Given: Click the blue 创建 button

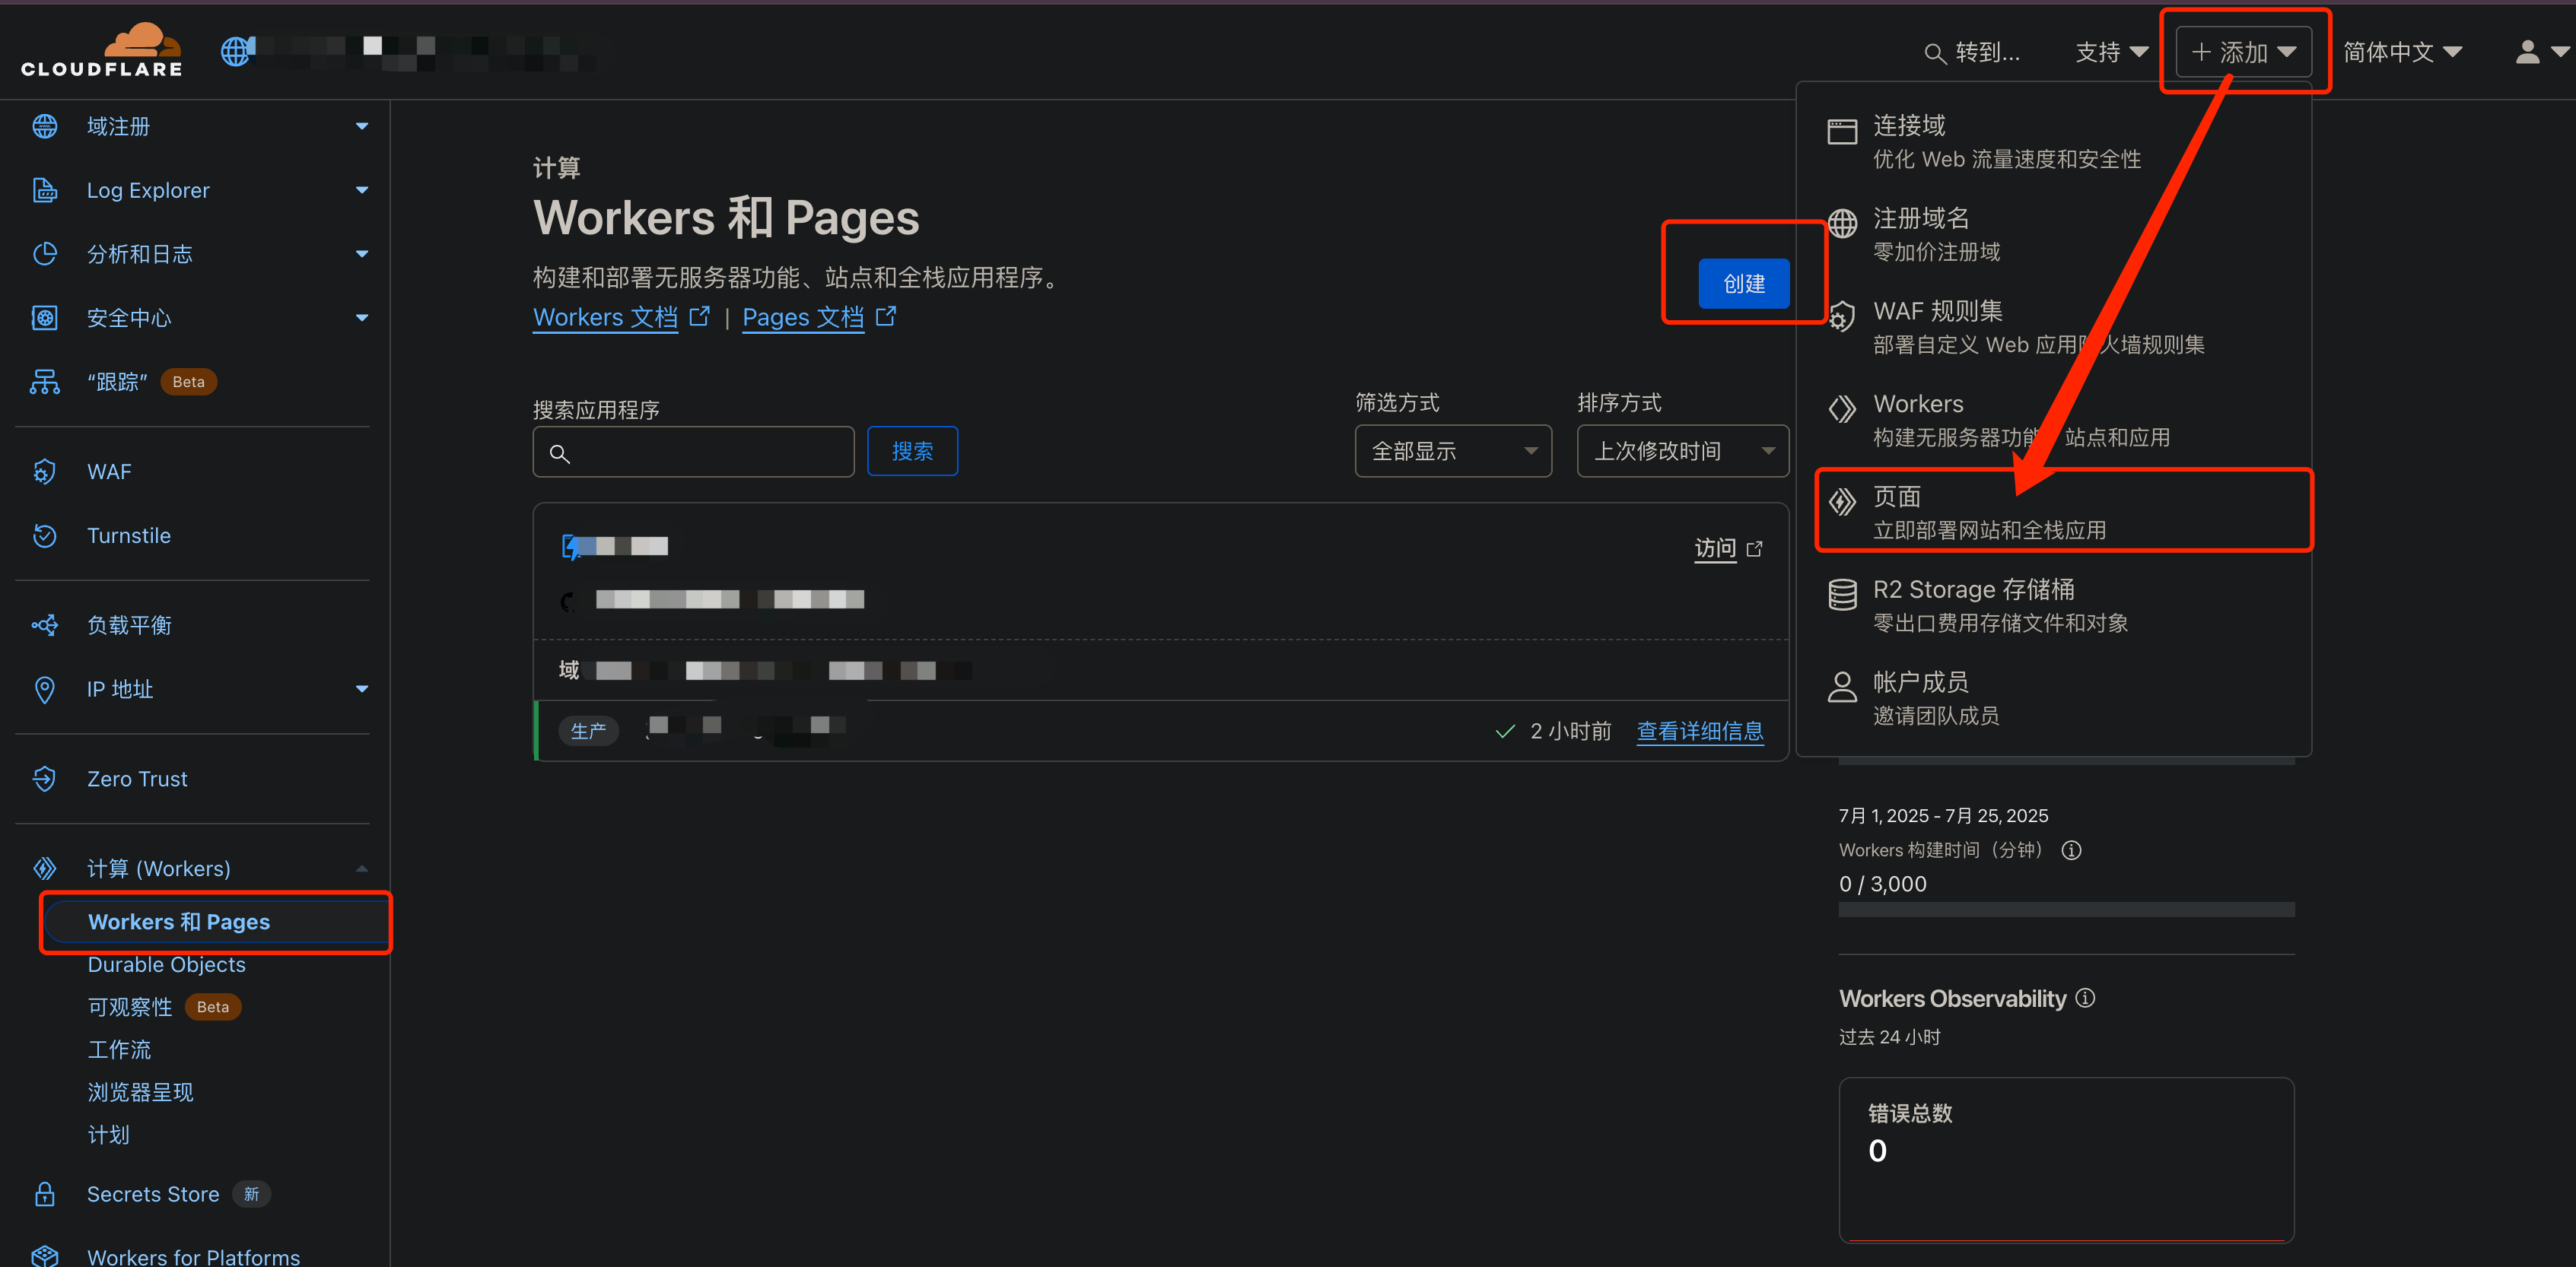Looking at the screenshot, I should 1744,283.
